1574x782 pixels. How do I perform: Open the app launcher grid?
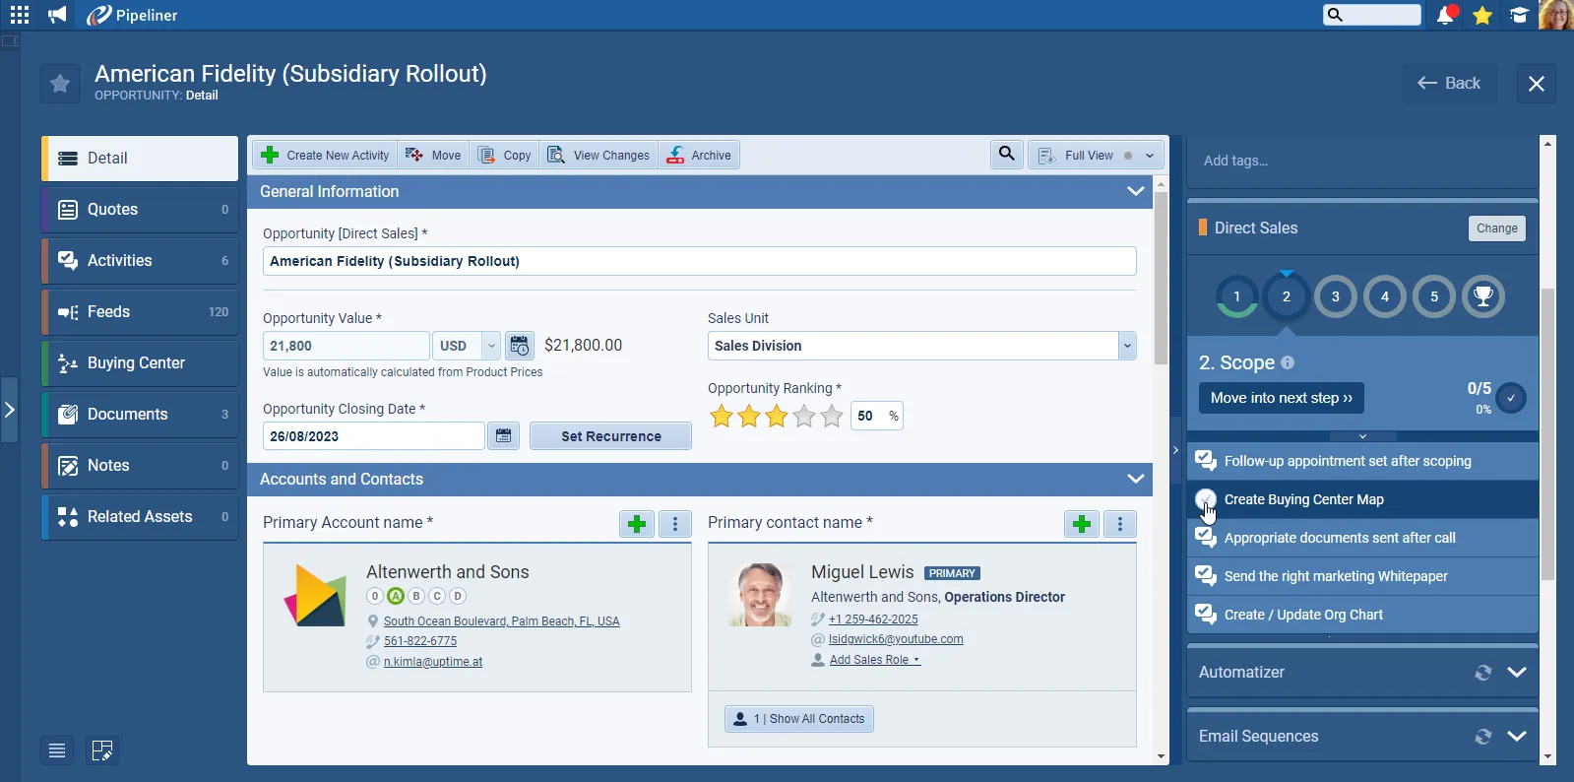click(20, 15)
